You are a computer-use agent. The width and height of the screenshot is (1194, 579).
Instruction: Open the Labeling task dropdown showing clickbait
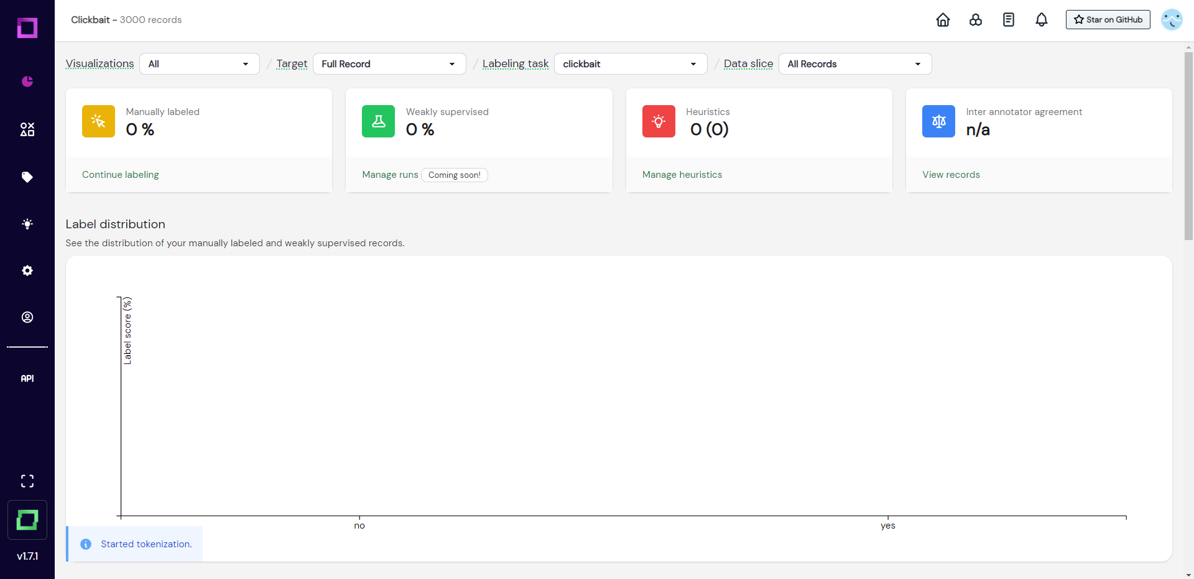(631, 64)
